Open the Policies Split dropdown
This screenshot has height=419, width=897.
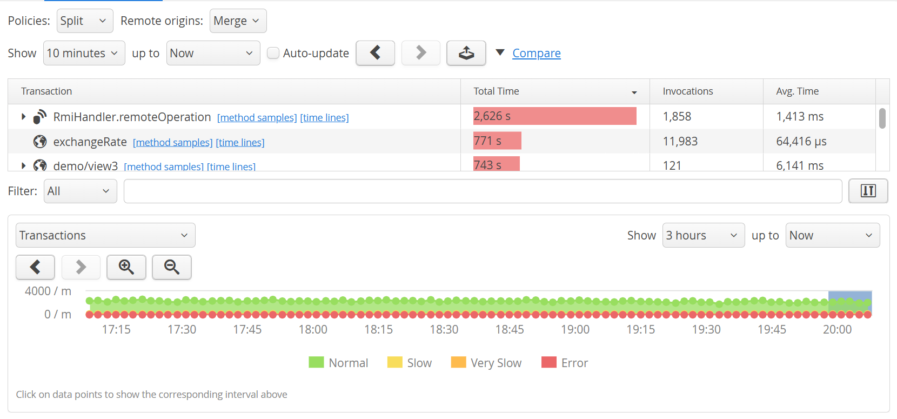[x=85, y=21]
